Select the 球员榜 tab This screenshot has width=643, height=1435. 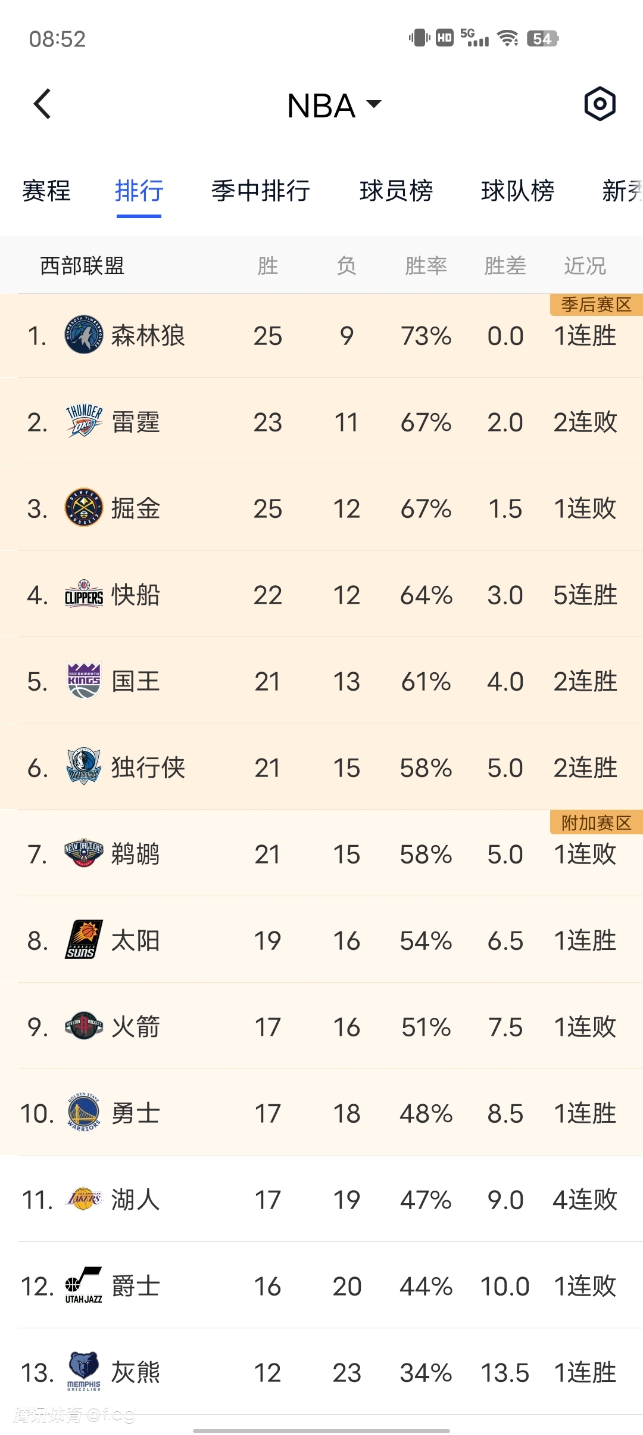click(396, 191)
